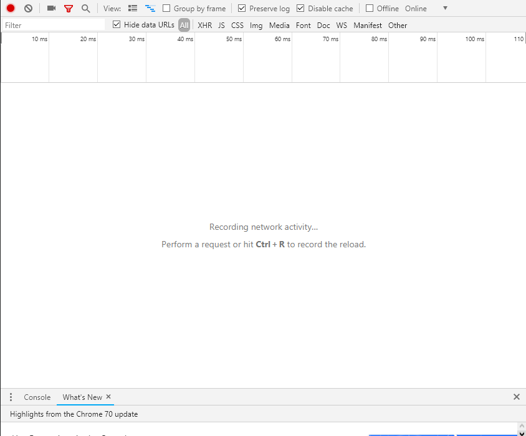Focus the Filter text field

54,25
